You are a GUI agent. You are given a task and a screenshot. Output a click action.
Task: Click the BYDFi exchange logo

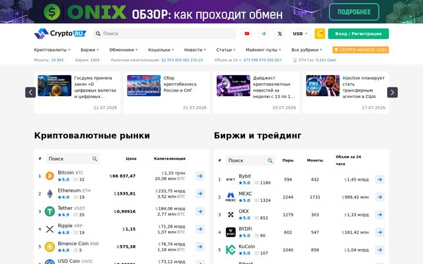[x=230, y=232]
